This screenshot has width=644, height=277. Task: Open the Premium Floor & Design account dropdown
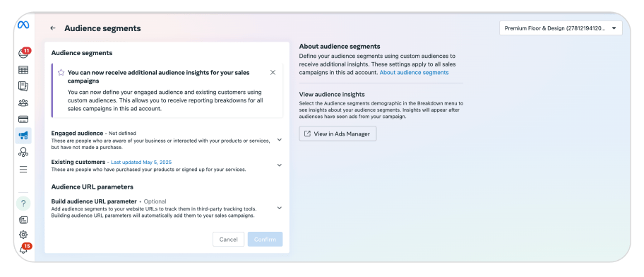pyautogui.click(x=561, y=28)
